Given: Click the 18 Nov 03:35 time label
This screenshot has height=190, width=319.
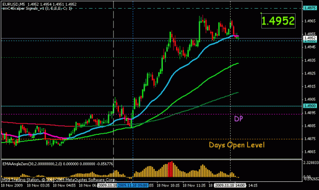Looking at the screenshot, I should (38, 185).
